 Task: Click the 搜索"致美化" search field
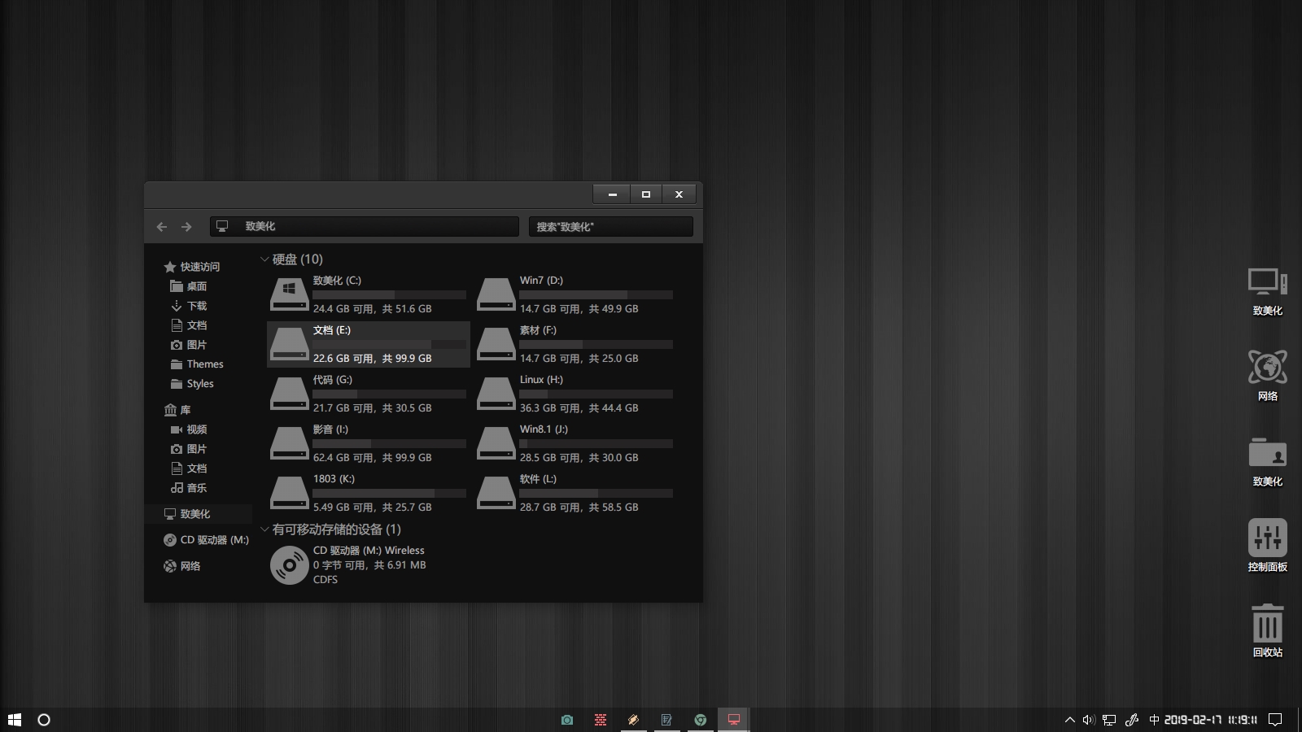[x=610, y=227]
